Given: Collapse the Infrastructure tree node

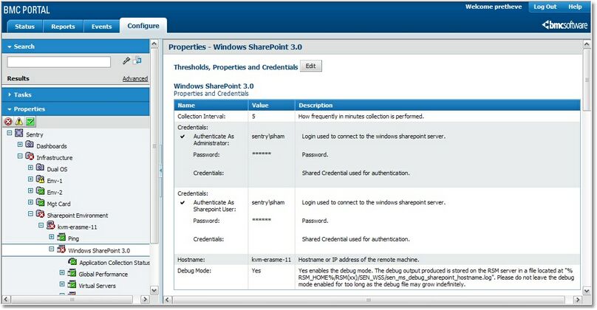Looking at the screenshot, I should [x=20, y=156].
